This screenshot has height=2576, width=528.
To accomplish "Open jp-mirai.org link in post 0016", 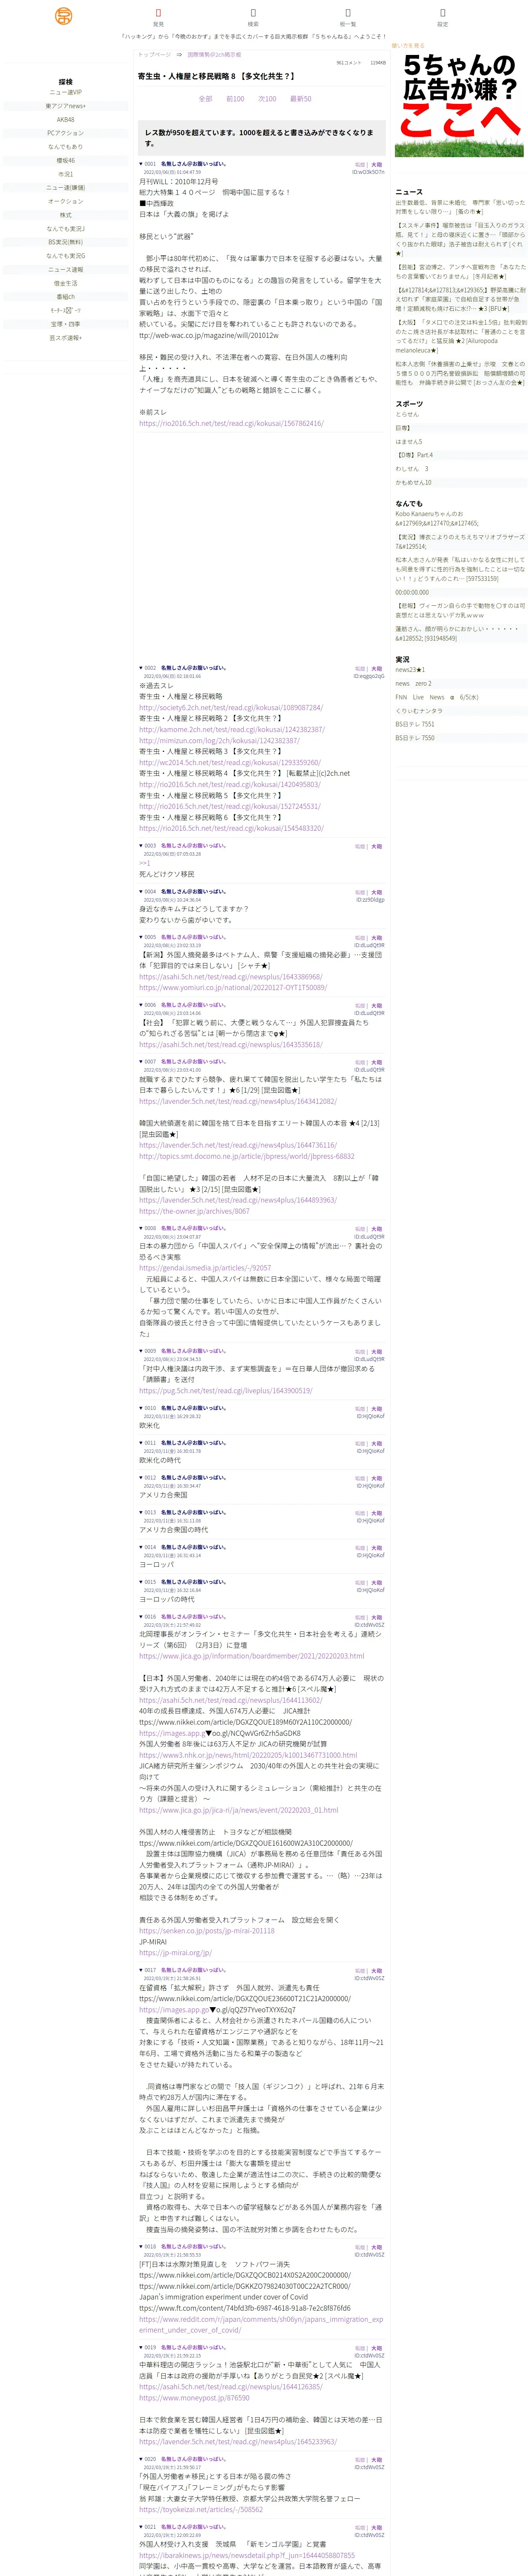I will pos(175,1952).
